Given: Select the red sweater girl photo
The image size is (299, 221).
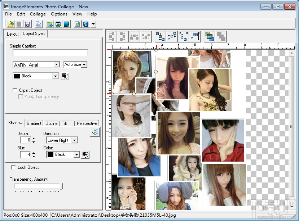Looking at the screenshot, I should (223, 140).
